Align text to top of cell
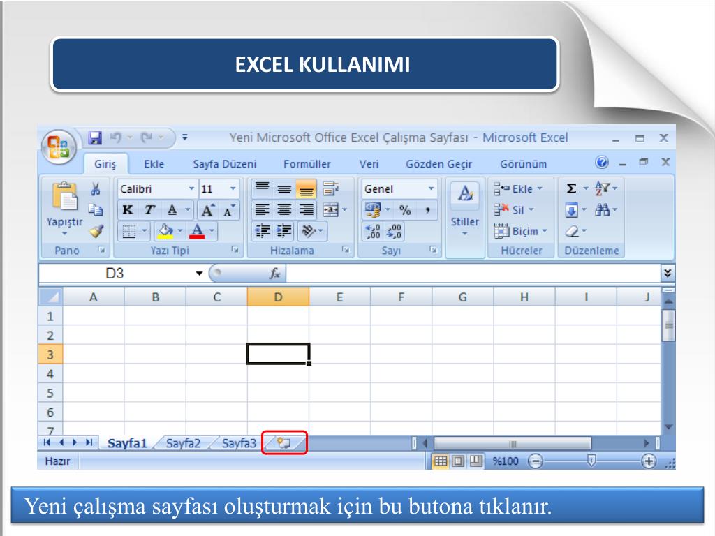Image resolution: width=715 pixels, height=536 pixels. click(x=262, y=188)
